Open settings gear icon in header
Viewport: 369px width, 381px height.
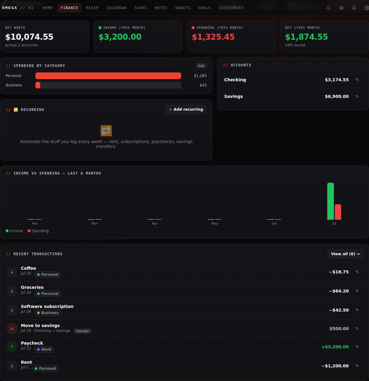(367, 8)
